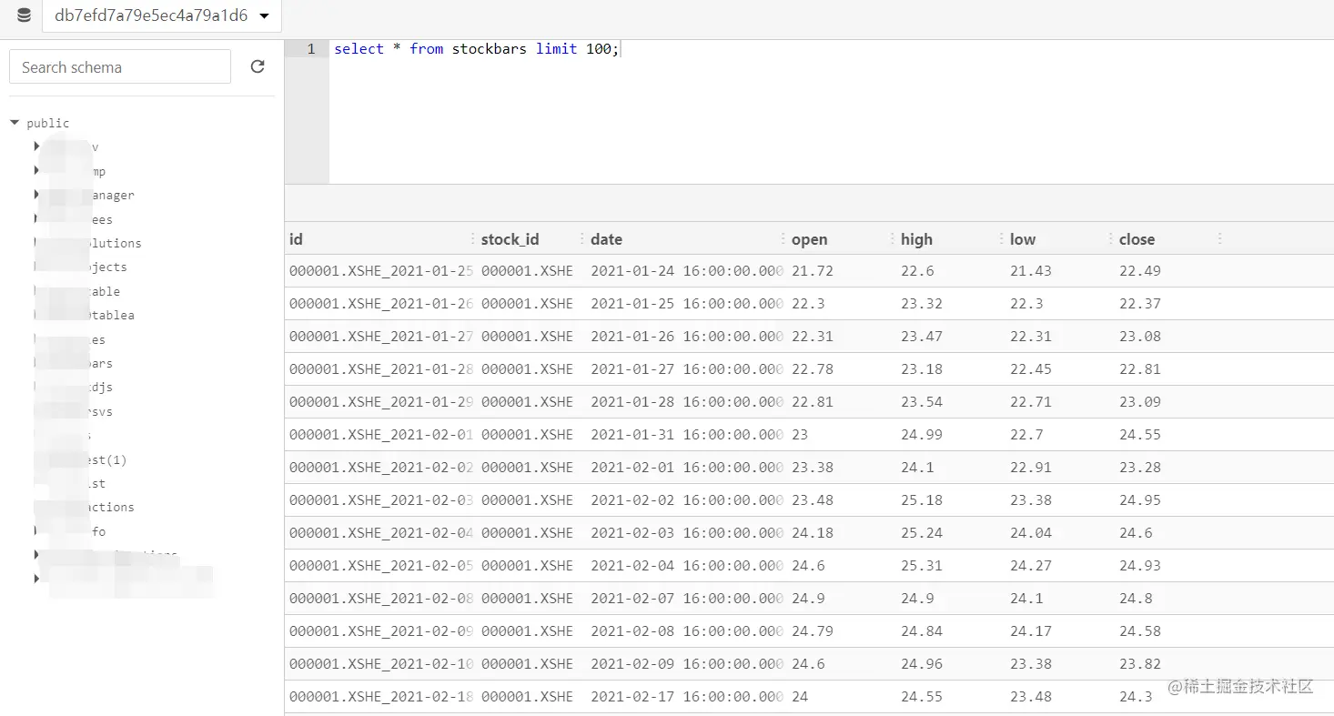
Task: Click the low column's dotted handle
Action: point(1110,238)
